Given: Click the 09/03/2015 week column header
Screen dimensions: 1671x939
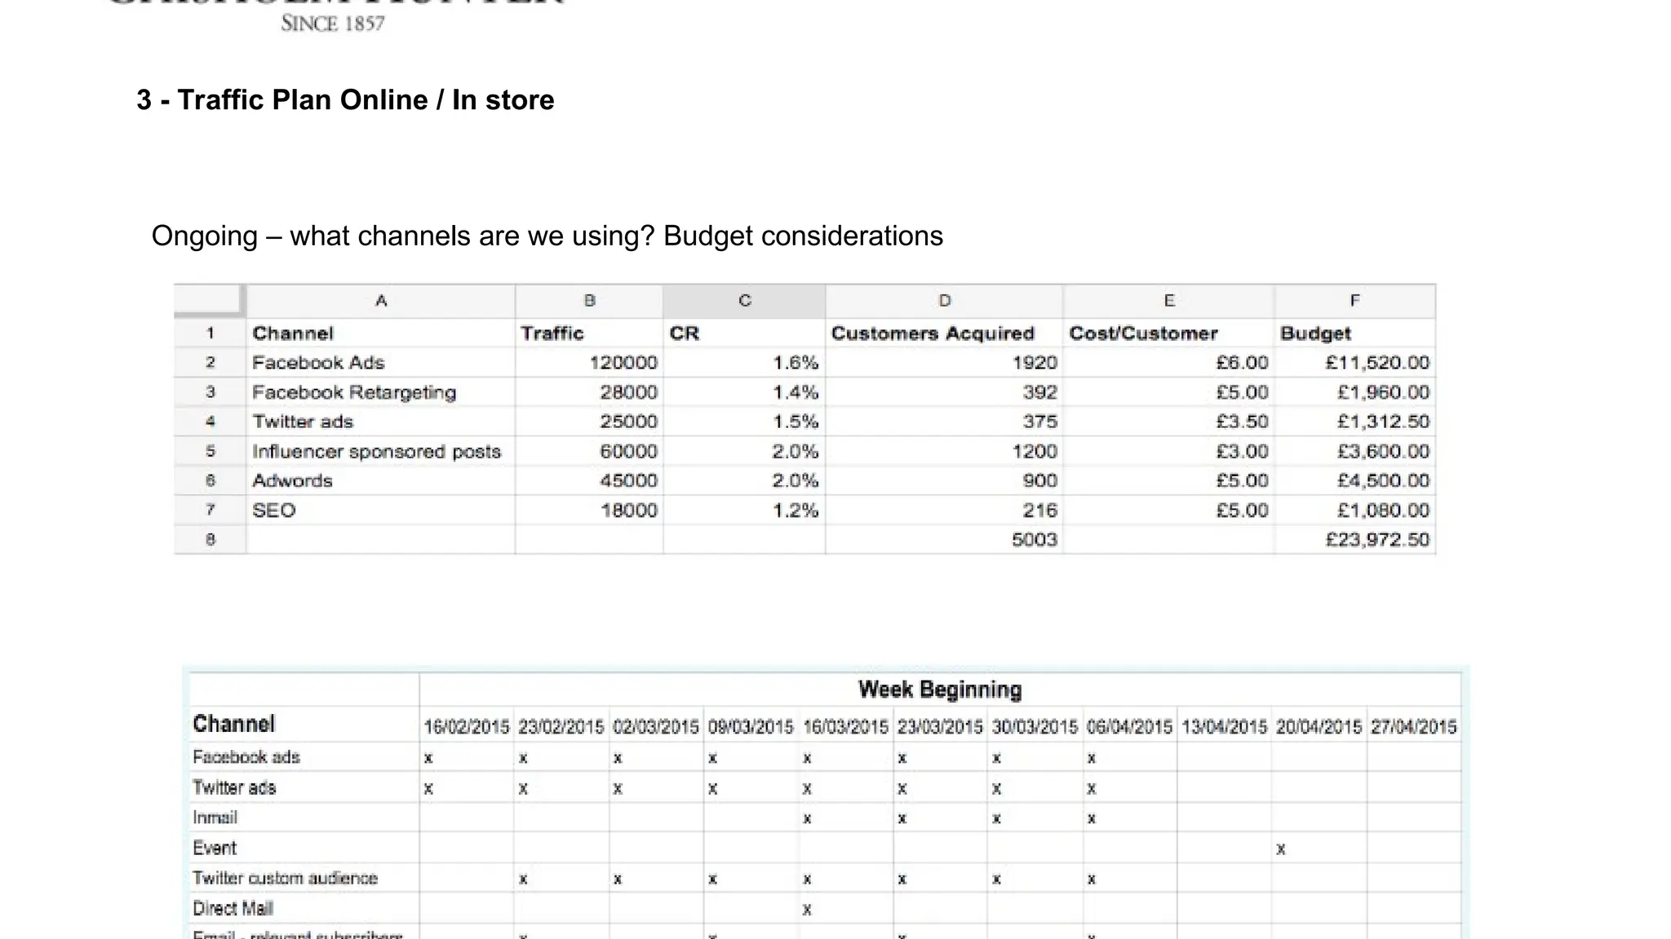Looking at the screenshot, I should pos(751,726).
